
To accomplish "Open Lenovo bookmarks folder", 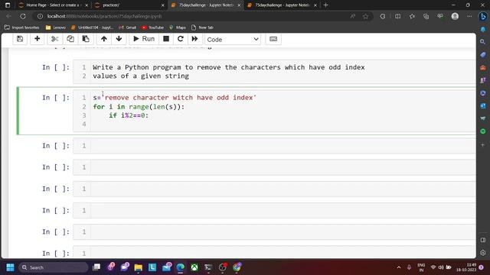I will coord(56,27).
